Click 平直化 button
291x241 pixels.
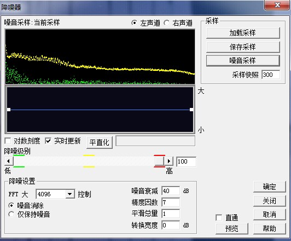(x=100, y=142)
